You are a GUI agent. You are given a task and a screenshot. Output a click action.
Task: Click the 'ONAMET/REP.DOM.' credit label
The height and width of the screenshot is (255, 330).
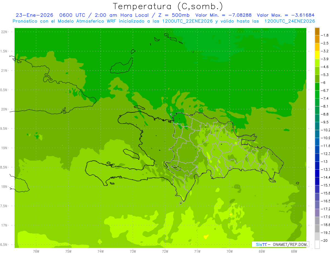[290, 244]
